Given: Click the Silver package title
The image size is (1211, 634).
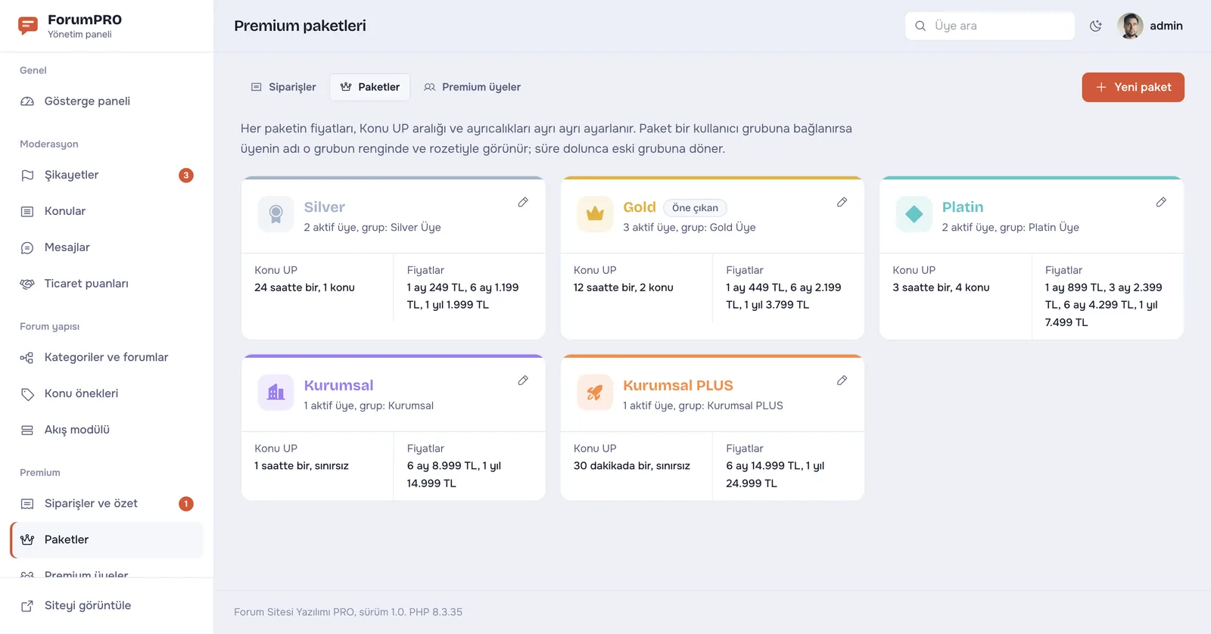Looking at the screenshot, I should point(325,207).
